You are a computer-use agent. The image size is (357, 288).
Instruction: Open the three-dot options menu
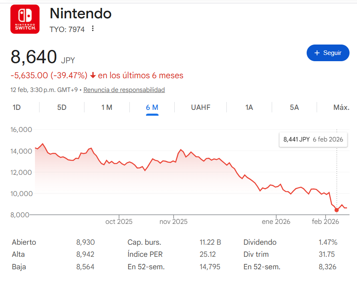click(x=93, y=29)
